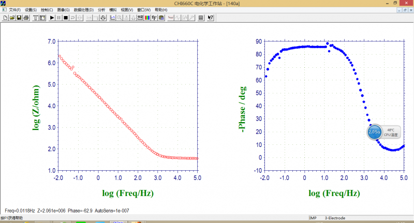Click the CPU温度 48°C widget label

pyautogui.click(x=391, y=132)
